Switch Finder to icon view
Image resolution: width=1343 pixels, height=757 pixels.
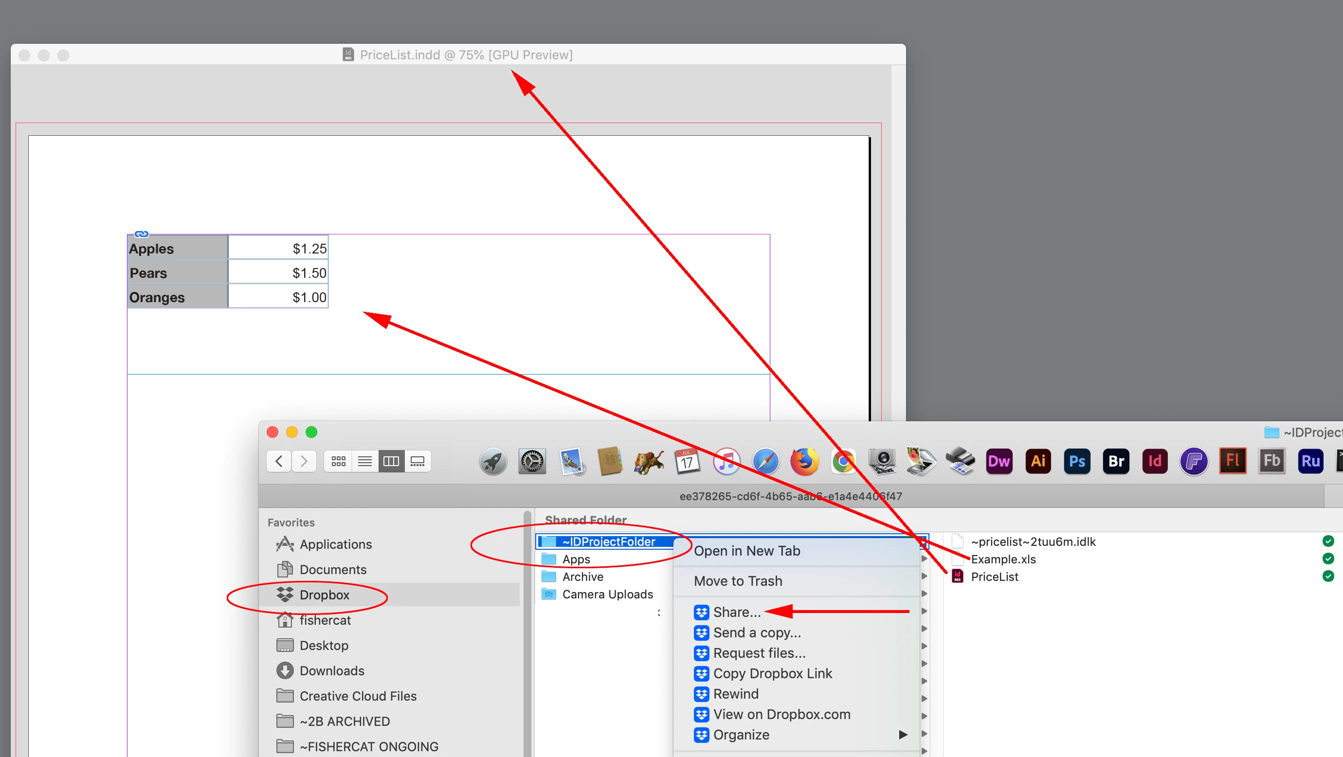pyautogui.click(x=338, y=461)
